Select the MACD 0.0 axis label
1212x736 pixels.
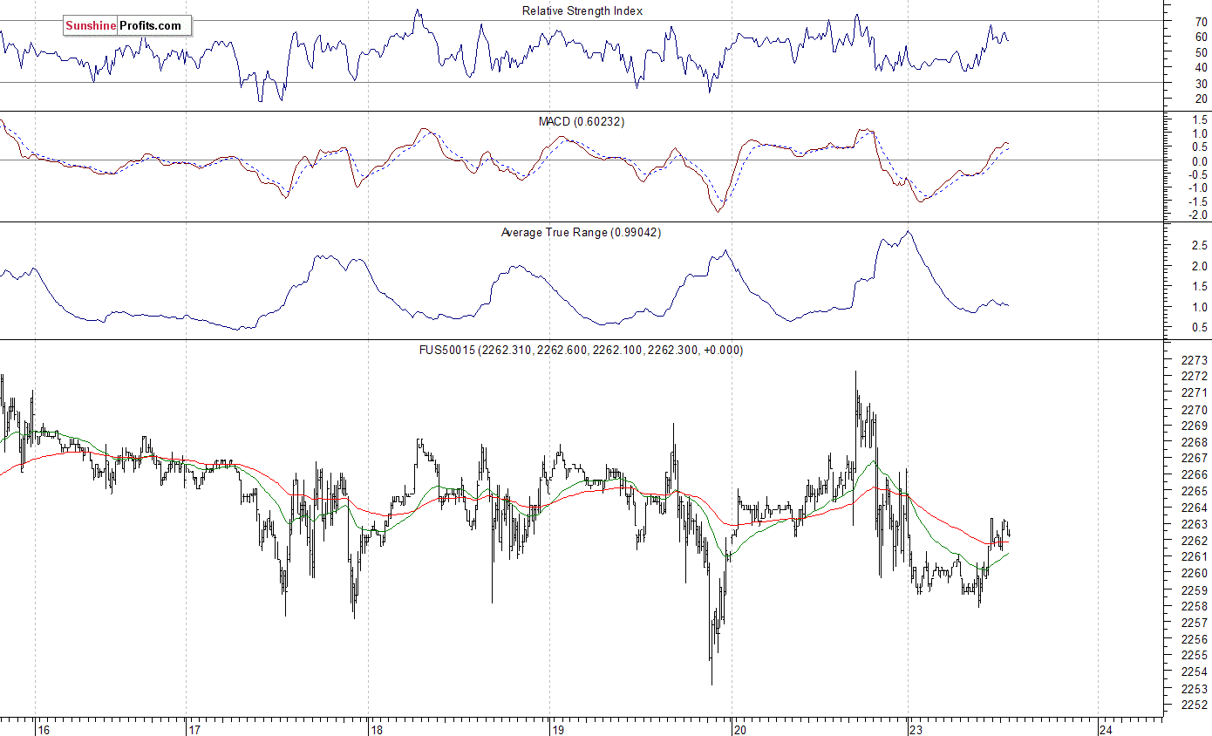click(1201, 161)
